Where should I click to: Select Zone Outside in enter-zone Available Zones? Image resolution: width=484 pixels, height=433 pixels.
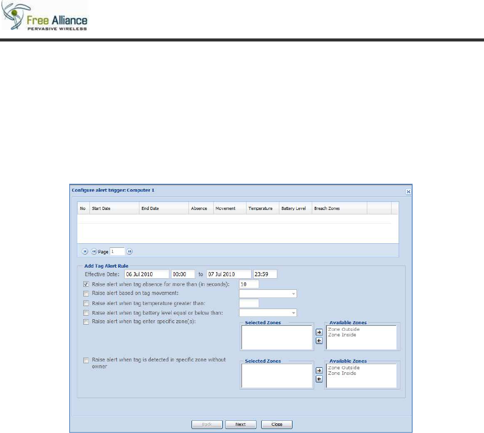pyautogui.click(x=344, y=329)
